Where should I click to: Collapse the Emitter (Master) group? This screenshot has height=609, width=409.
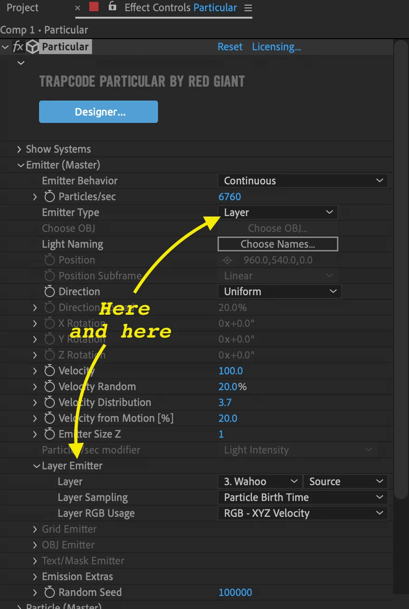pyautogui.click(x=20, y=165)
